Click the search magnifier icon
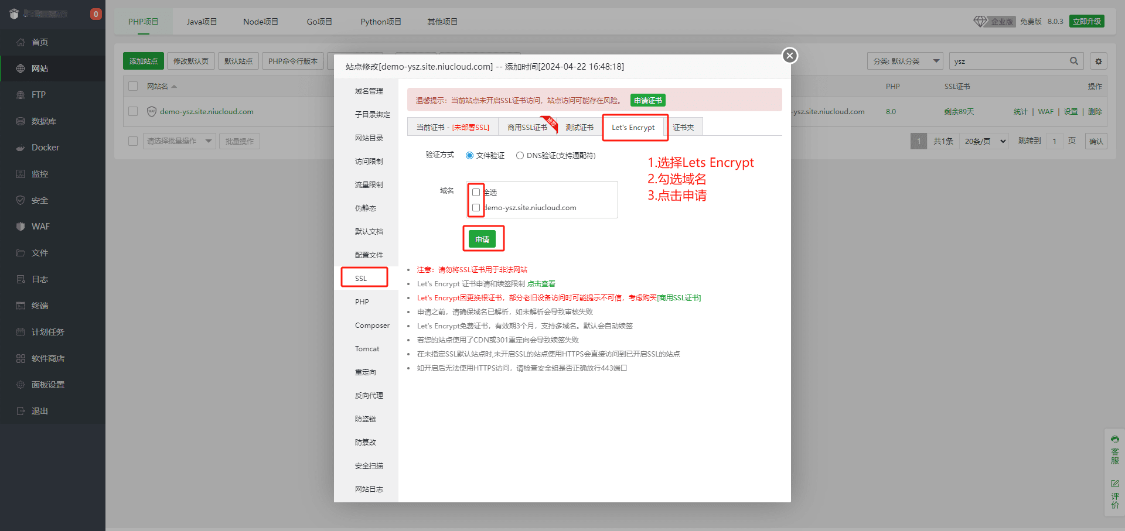The height and width of the screenshot is (531, 1125). tap(1073, 61)
